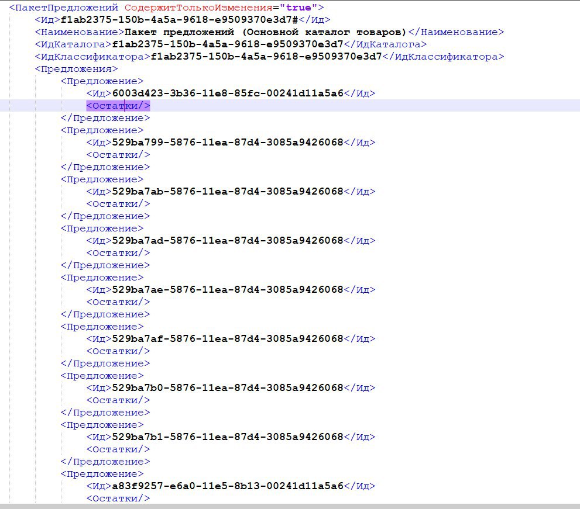580x509 pixels.
Task: Click Остатки tag below Ид 529ba7af
Action: pos(118,351)
